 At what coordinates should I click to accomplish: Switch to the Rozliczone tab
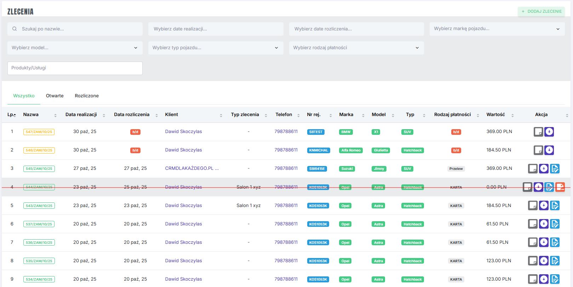point(87,96)
